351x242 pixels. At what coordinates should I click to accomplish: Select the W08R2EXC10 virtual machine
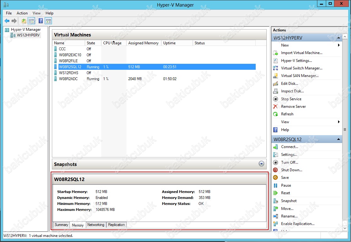154,55
